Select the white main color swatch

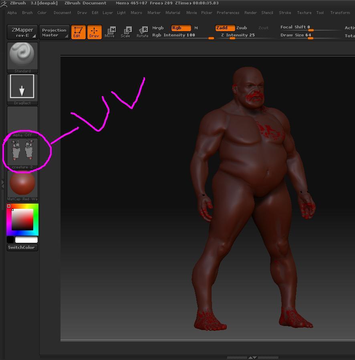tap(26, 240)
